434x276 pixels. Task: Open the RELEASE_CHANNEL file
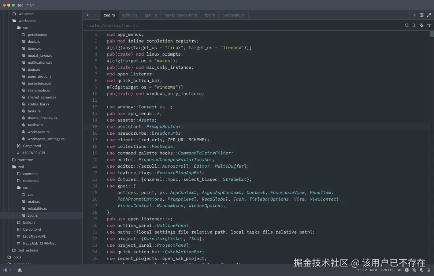[x=41, y=243]
